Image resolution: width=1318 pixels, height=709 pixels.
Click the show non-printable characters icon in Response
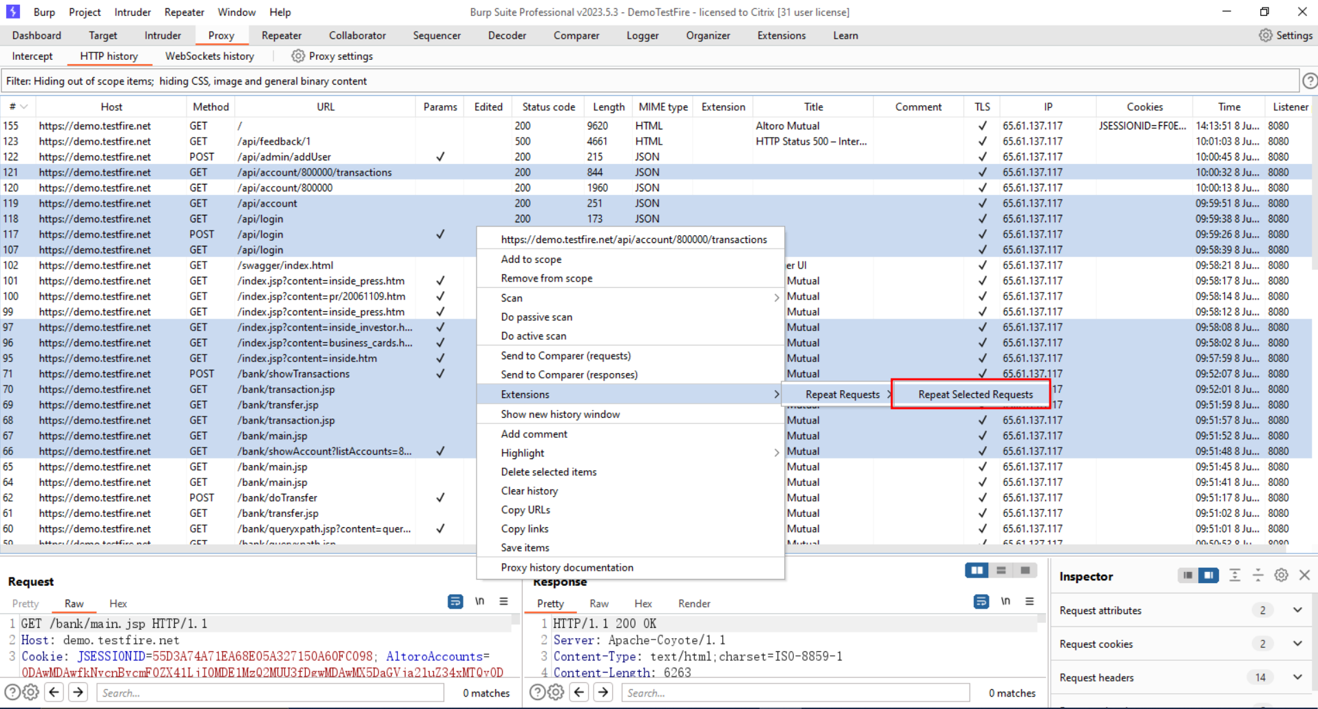(x=1005, y=602)
